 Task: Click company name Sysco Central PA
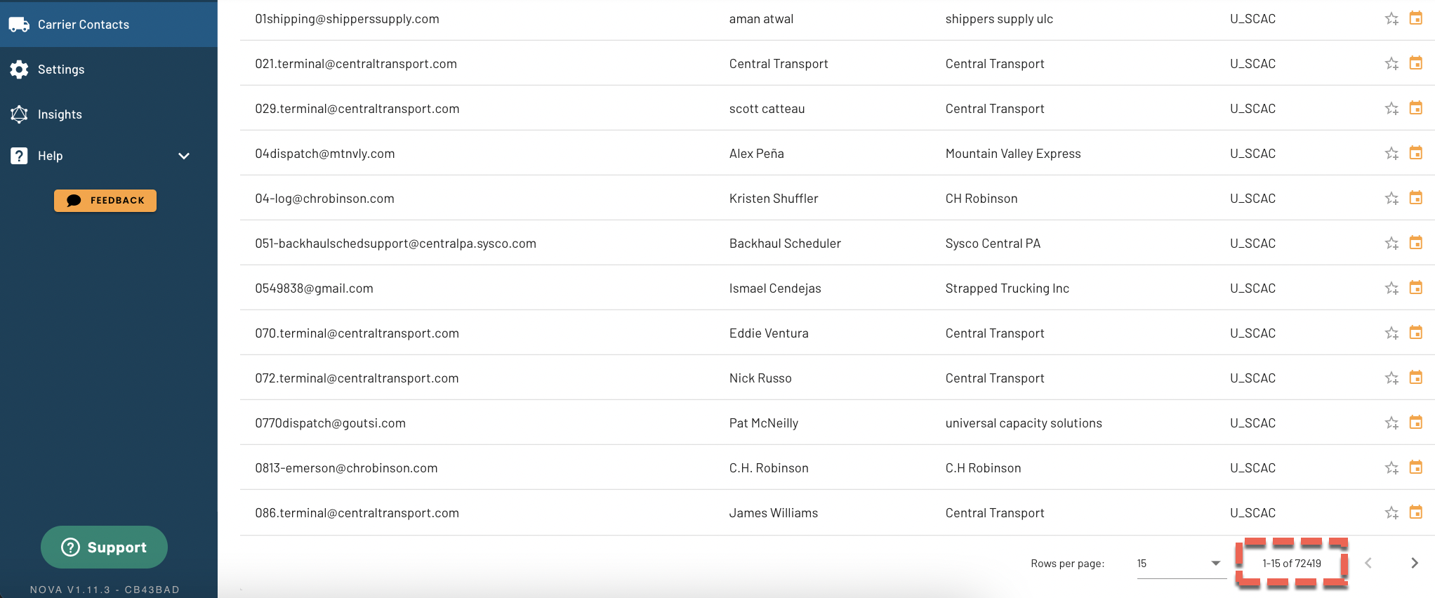point(993,244)
